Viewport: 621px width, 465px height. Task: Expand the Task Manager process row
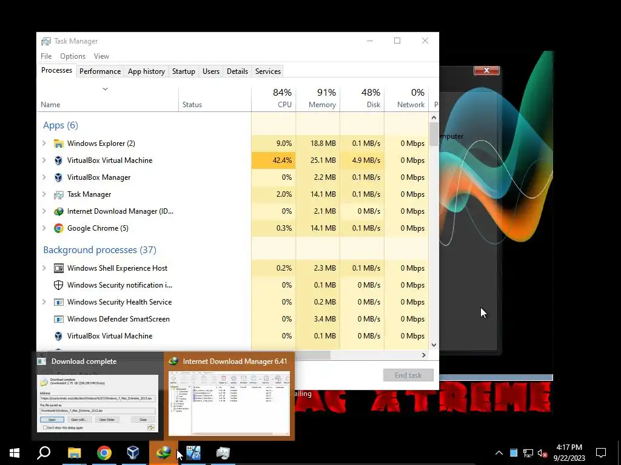44,194
